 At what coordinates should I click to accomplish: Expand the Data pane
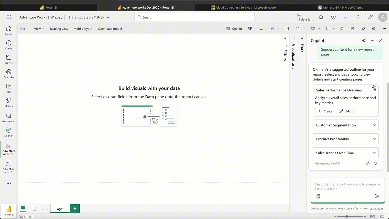pos(302,39)
